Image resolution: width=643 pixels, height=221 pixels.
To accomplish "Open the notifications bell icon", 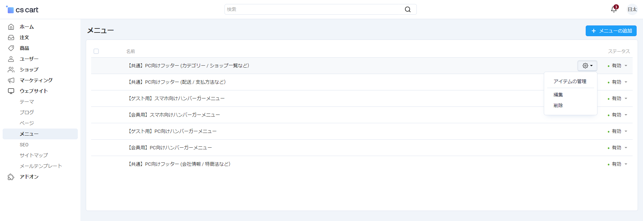I will click(614, 9).
